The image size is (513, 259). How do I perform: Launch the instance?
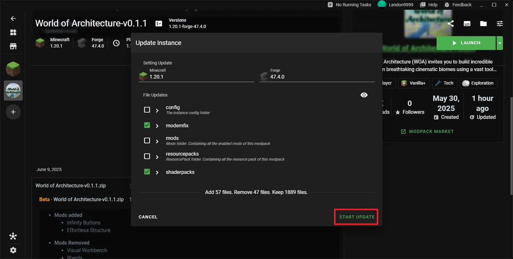466,43
